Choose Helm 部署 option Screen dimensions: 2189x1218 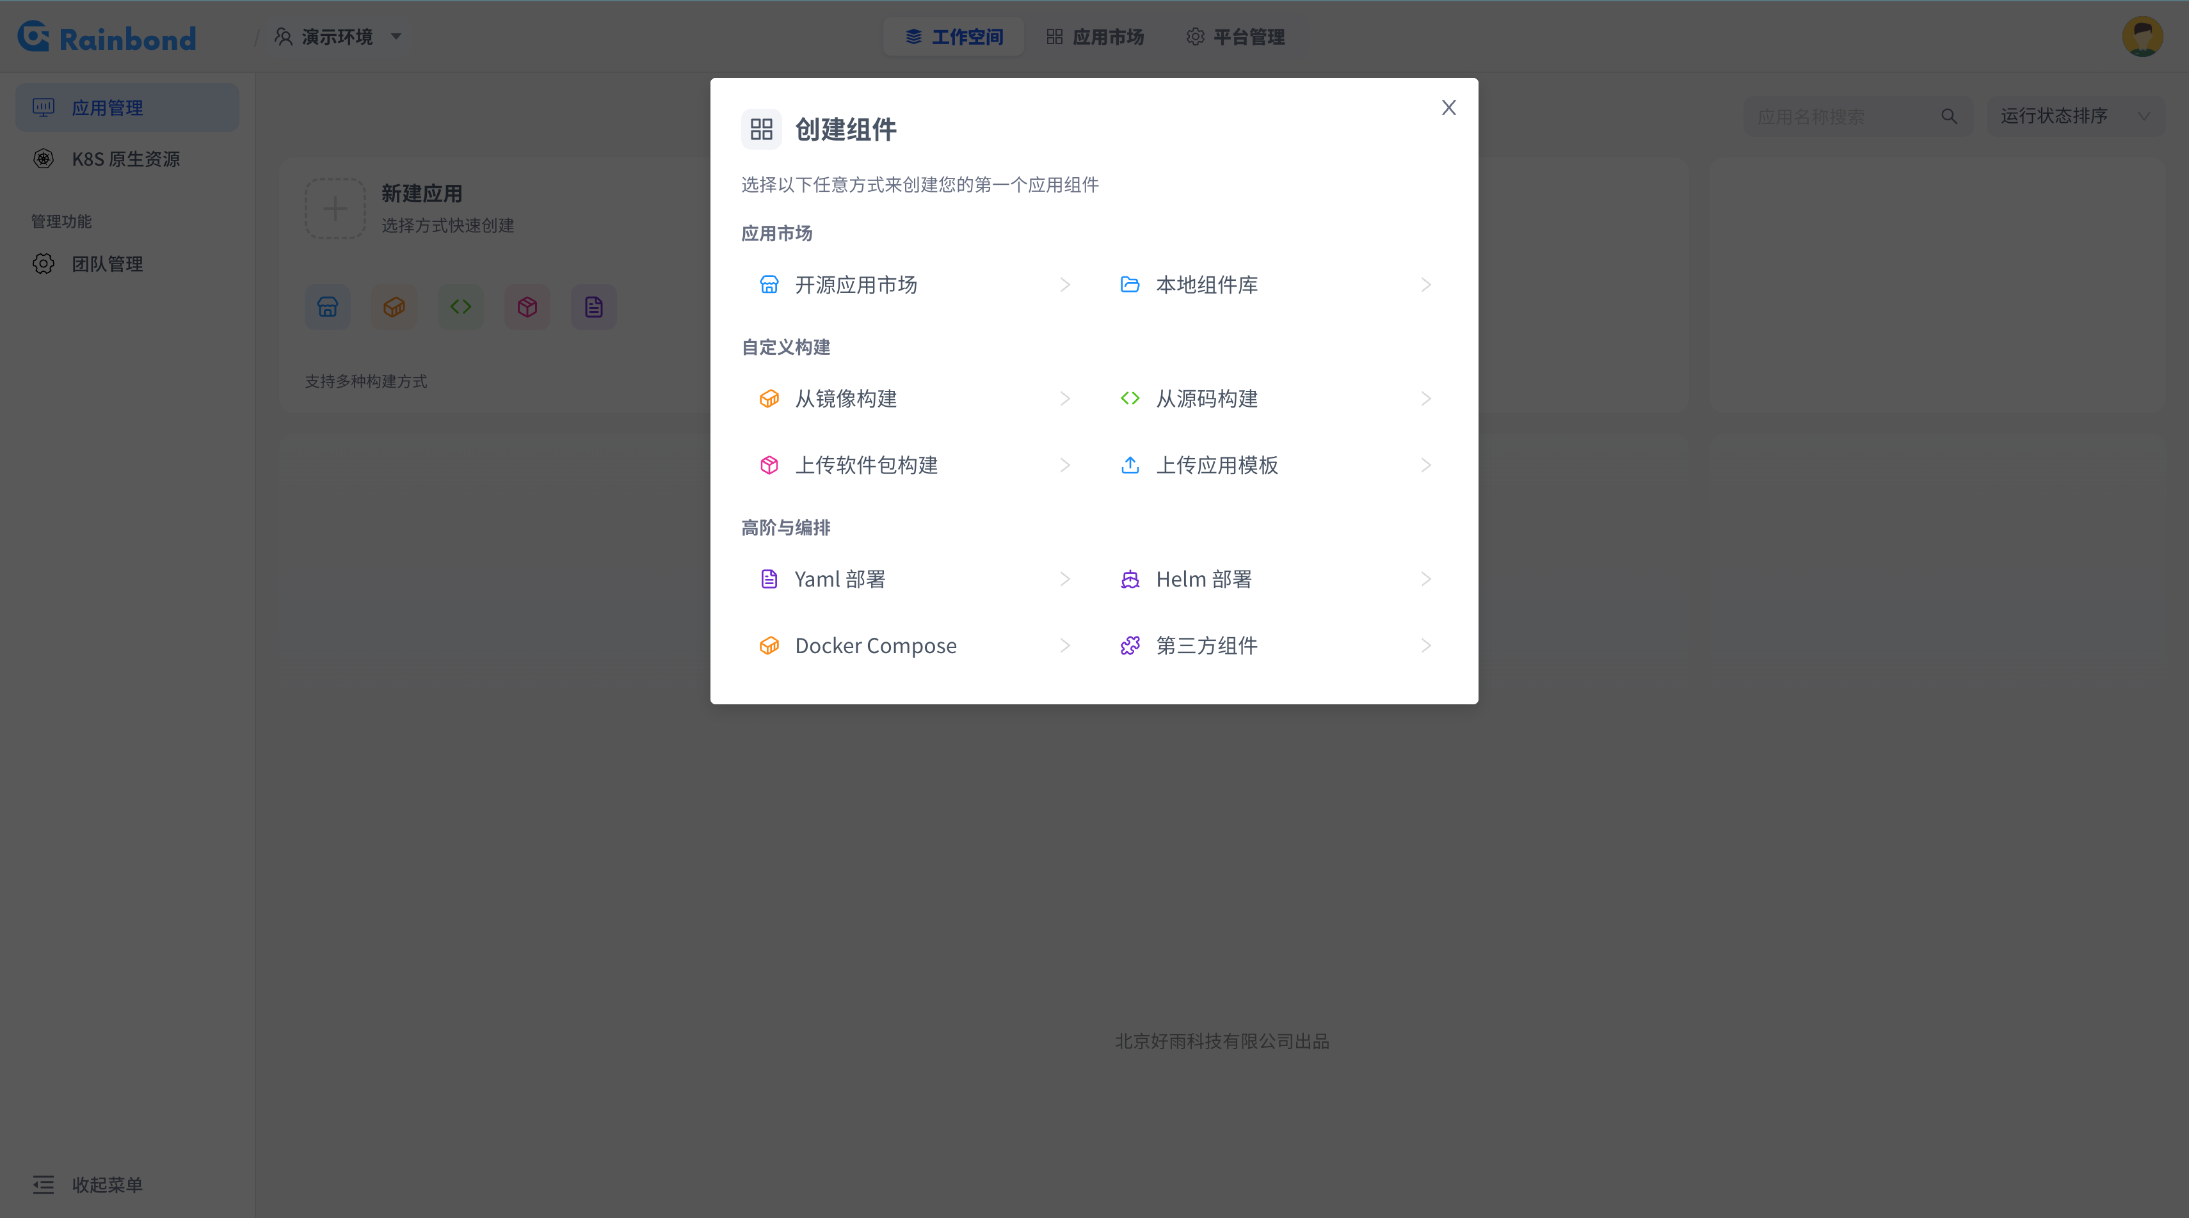pyautogui.click(x=1276, y=580)
